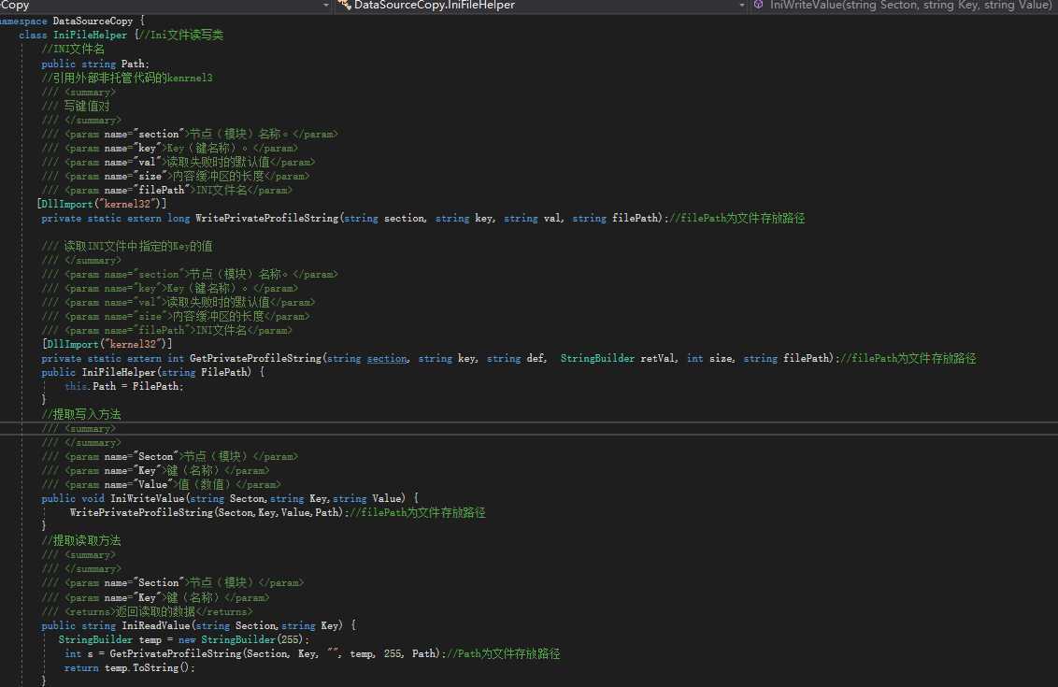Screen dimensions: 1058x687
Task: Click "int size" parameter in GetPrivateProfileString declaration
Action: (709, 358)
